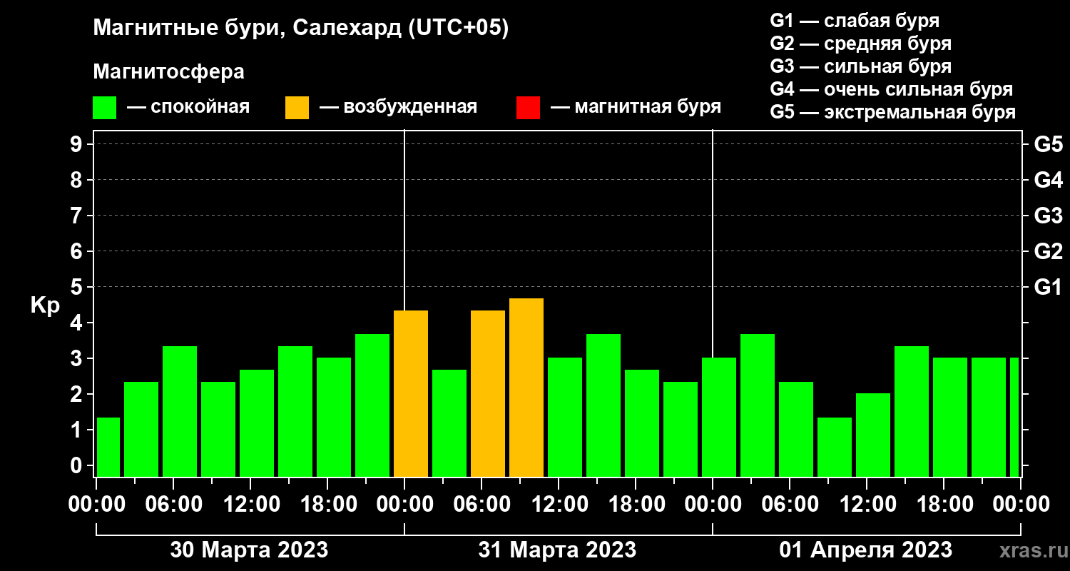This screenshot has height=571, width=1070.
Task: Click the '18:00' time label for 31 Марта
Action: pyautogui.click(x=636, y=504)
